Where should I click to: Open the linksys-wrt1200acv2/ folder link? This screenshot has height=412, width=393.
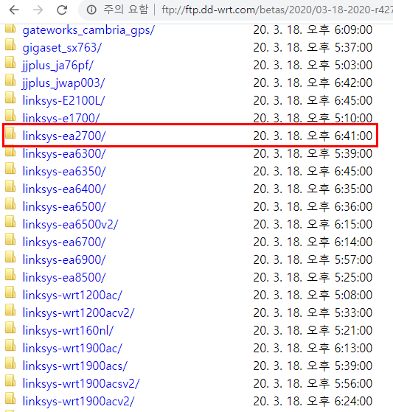(78, 313)
